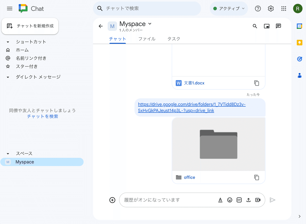Image resolution: width=306 pixels, height=224 pixels.
Task: Open Google Calendar side panel
Action: 300,26
